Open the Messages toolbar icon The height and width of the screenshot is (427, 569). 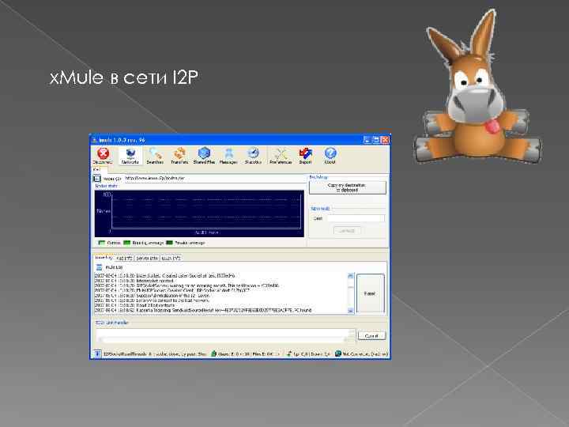tap(228, 156)
